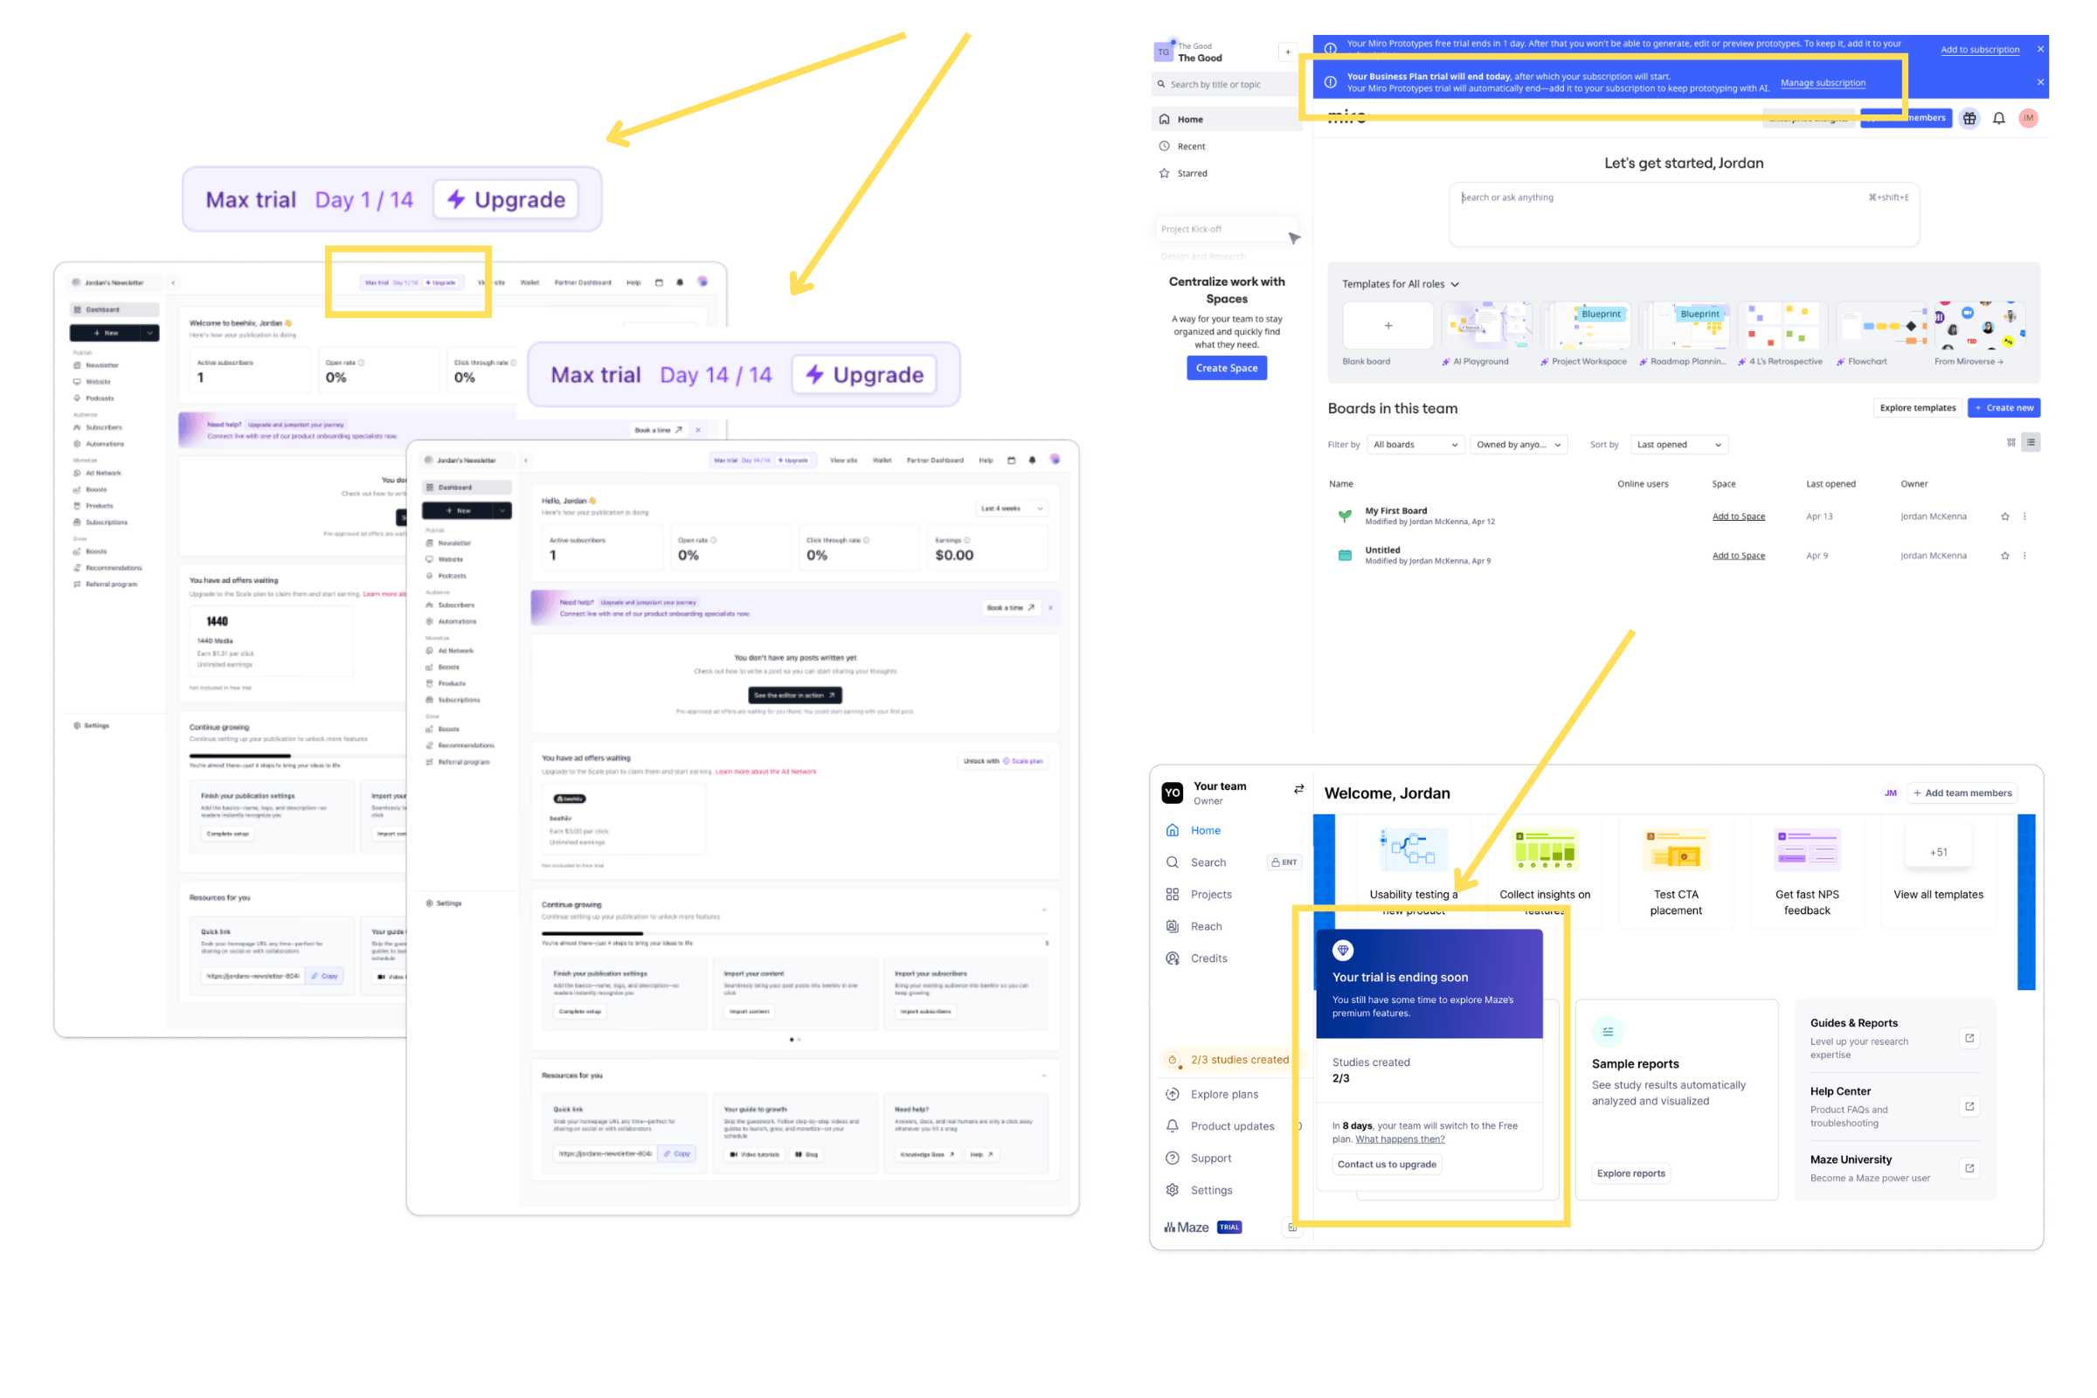The width and height of the screenshot is (2097, 1398).
Task: Open the arrow beside New in front beehiiv window
Action: click(503, 511)
